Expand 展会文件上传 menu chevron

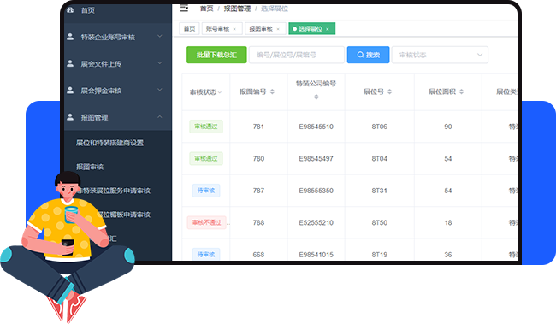click(x=160, y=62)
